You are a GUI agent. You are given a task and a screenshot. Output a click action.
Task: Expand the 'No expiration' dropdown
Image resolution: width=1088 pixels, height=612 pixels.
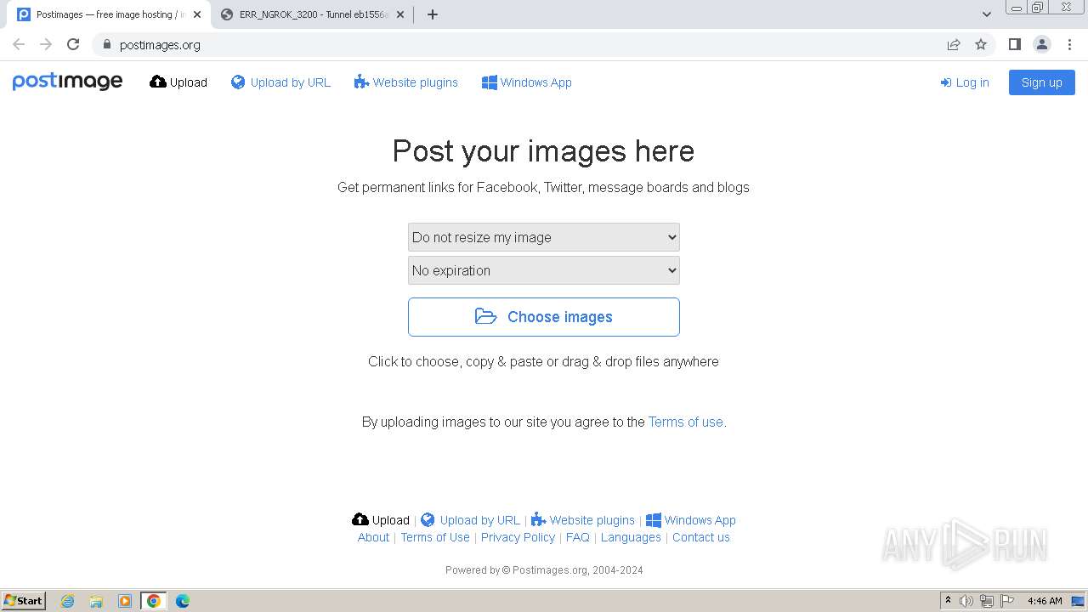pyautogui.click(x=544, y=270)
